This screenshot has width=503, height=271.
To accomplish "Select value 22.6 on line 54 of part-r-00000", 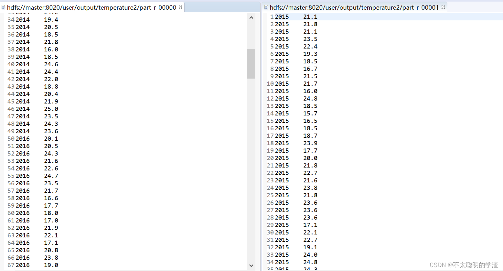I will point(51,168).
